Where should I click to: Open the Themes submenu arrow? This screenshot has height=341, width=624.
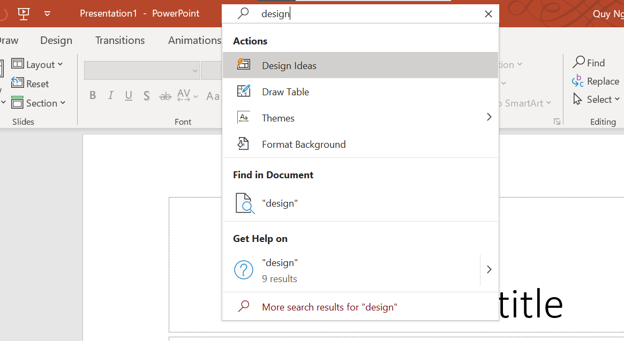point(489,117)
